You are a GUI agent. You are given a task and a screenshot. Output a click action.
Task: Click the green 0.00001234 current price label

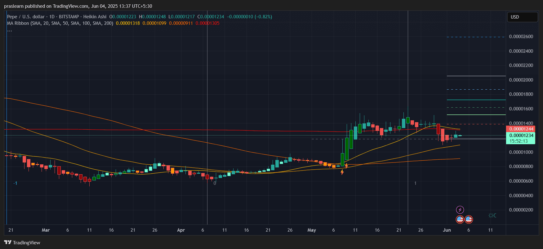521,136
